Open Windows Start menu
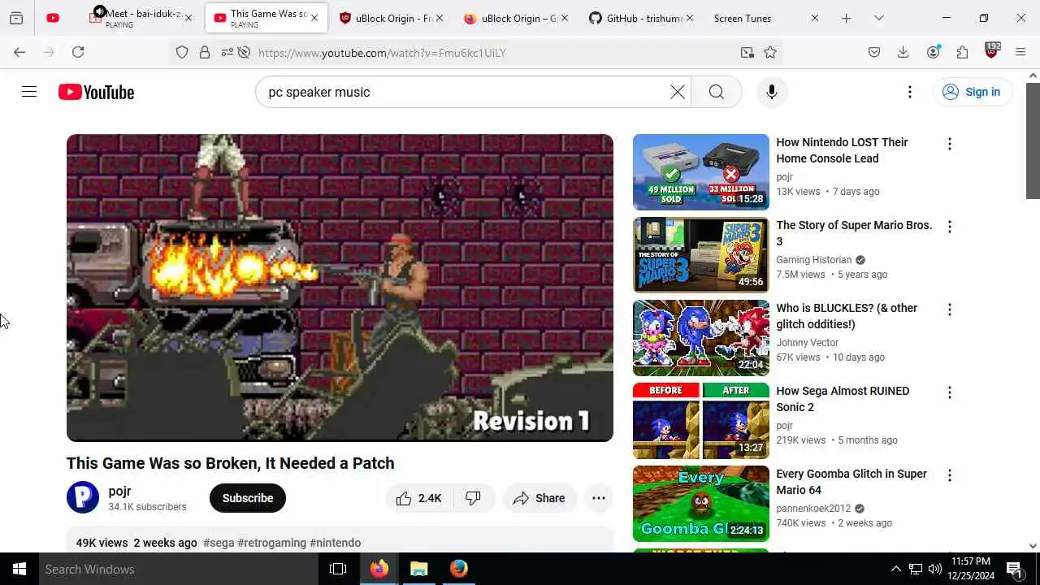Viewport: 1040px width, 585px height. pos(19,569)
